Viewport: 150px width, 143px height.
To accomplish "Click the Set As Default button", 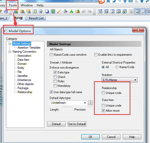I will coord(77,124).
